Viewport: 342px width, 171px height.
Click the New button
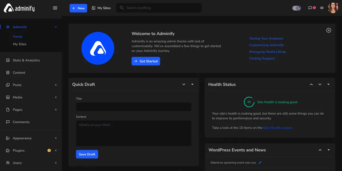(78, 8)
